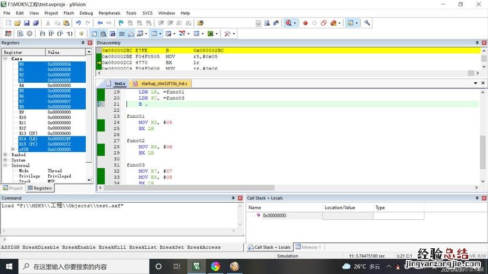Click the Step Into debug icon
The width and height of the screenshot is (488, 274).
42,33
